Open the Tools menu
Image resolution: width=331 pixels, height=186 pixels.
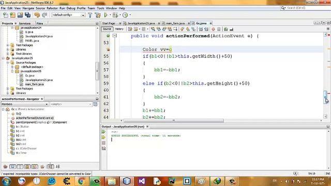pyautogui.click(x=100, y=8)
